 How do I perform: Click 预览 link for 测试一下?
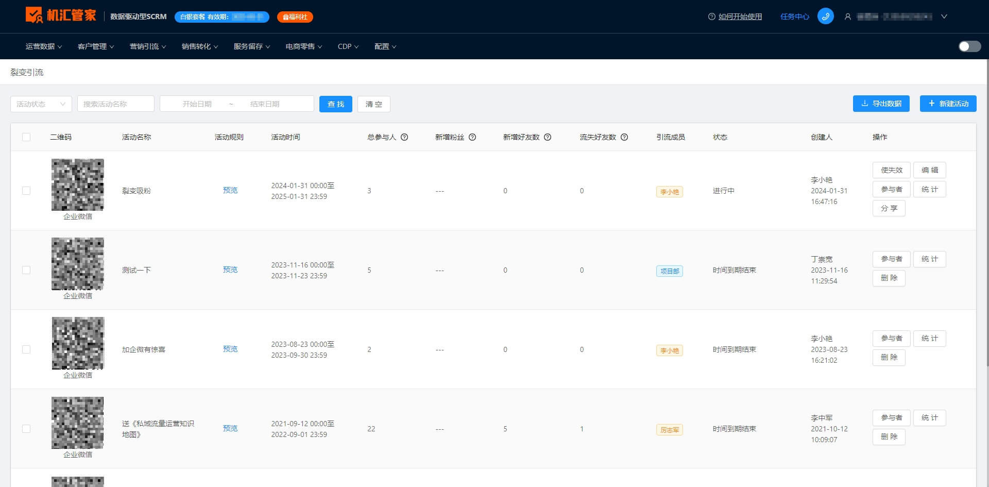[x=230, y=270]
